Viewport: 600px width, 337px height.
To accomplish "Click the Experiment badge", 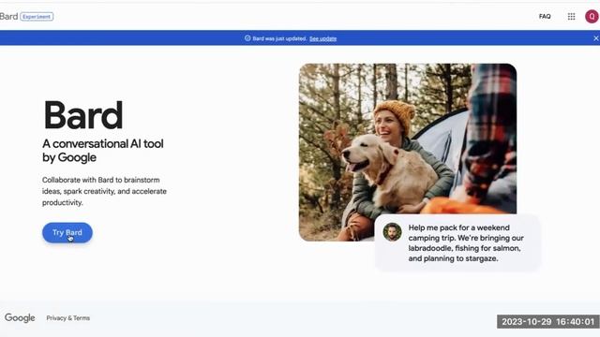I will point(37,17).
